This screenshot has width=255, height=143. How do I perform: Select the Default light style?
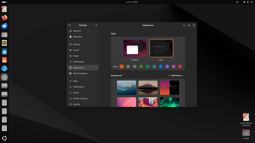(x=135, y=48)
